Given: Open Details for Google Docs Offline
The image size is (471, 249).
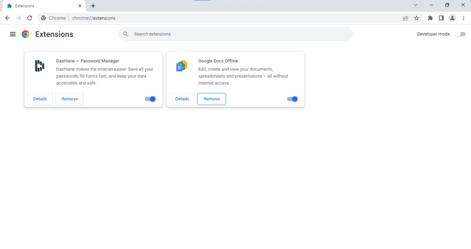Looking at the screenshot, I should pos(182,99).
